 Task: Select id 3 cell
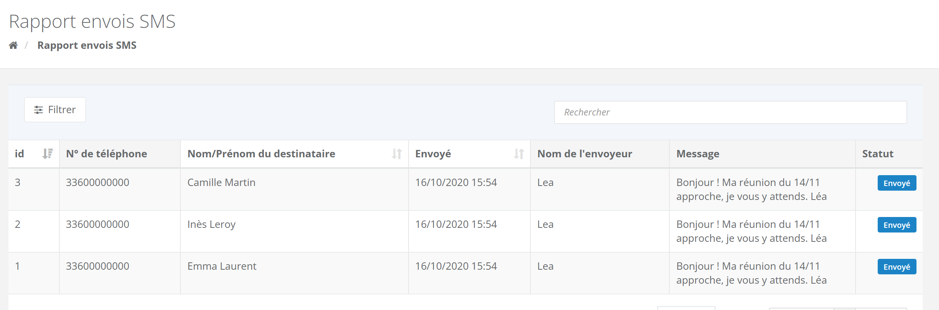pyautogui.click(x=34, y=189)
